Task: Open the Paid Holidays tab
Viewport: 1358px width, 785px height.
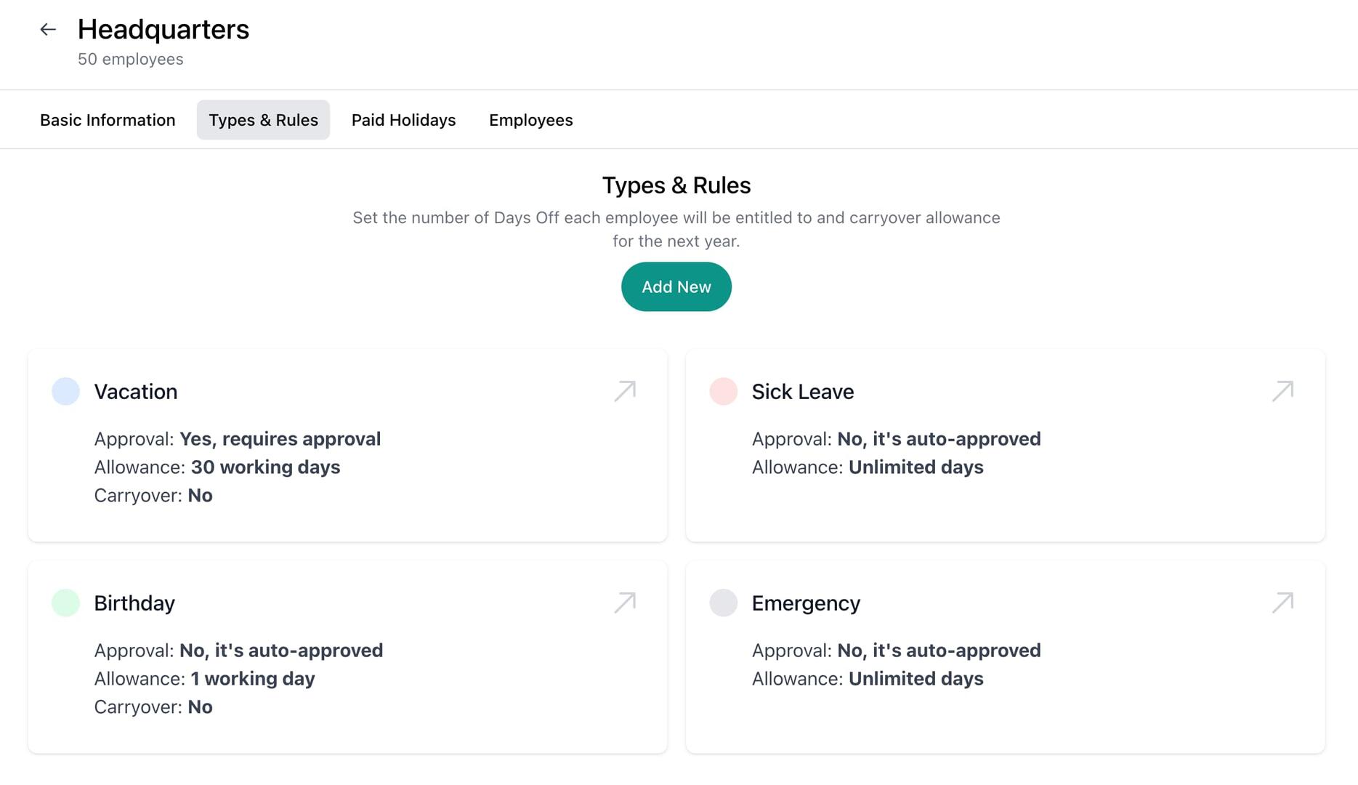Action: point(403,120)
